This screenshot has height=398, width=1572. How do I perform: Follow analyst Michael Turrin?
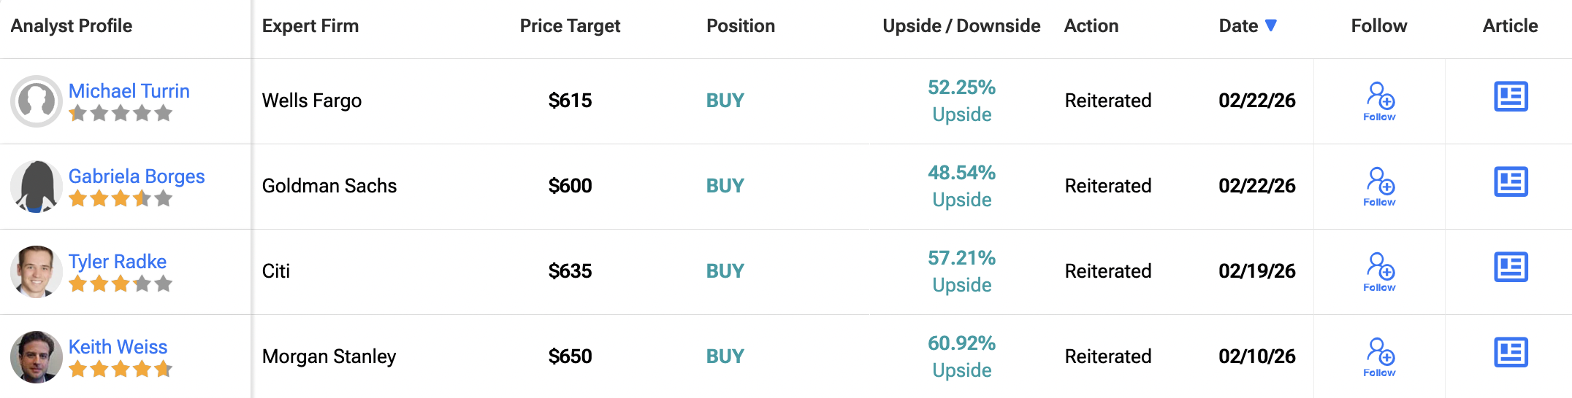(x=1379, y=101)
